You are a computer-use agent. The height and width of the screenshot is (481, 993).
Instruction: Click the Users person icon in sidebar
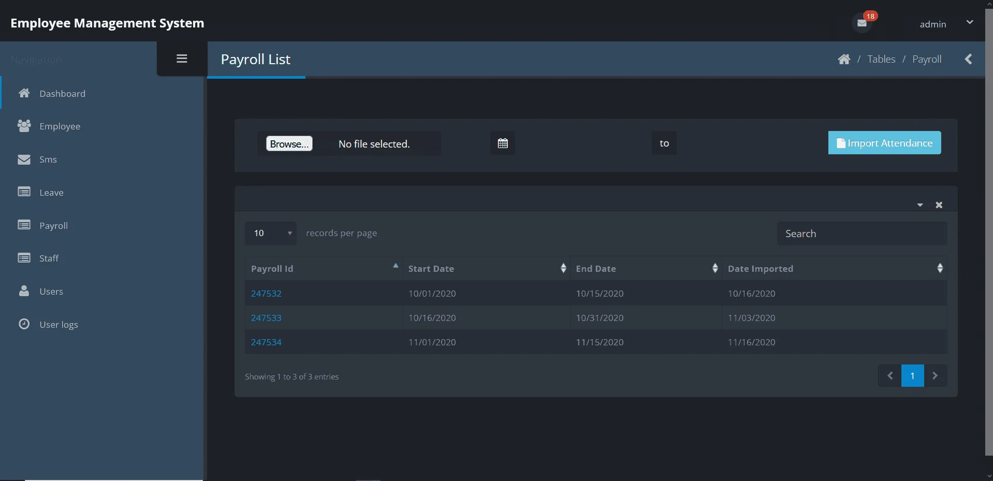24,290
